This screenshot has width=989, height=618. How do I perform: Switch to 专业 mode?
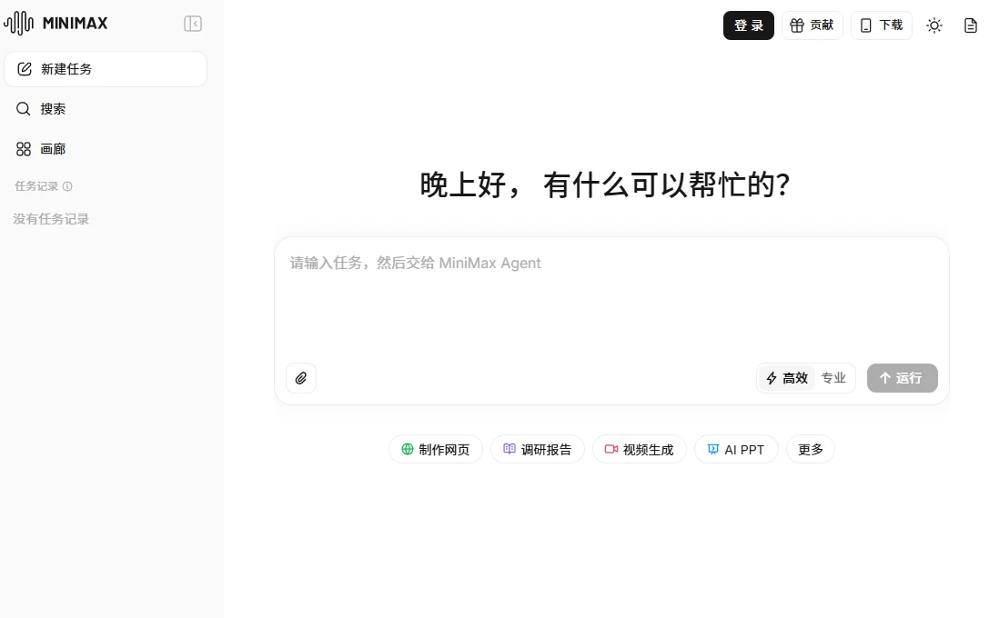(x=833, y=378)
